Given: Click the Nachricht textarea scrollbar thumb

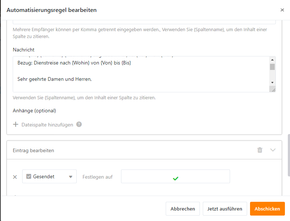Looking at the screenshot, I should tap(272, 67).
